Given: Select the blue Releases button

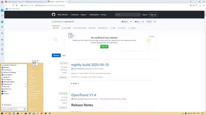Looking at the screenshot, I should (56, 55).
